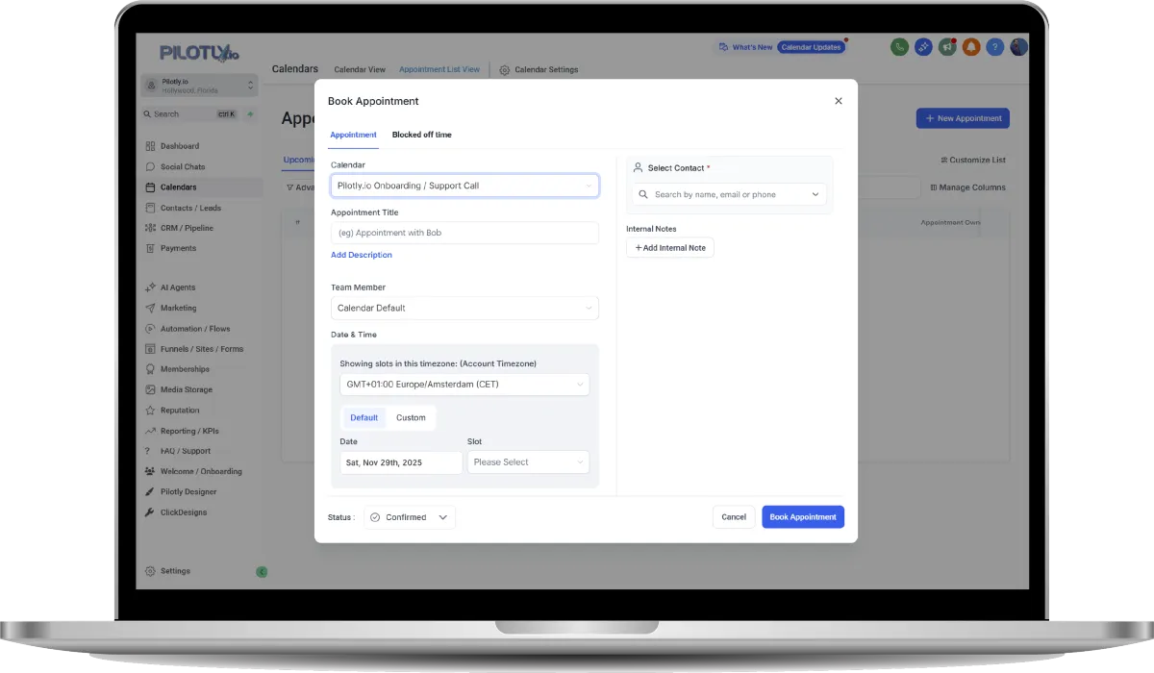The width and height of the screenshot is (1154, 673).
Task: Click the sidebar Search field
Action: (x=190, y=113)
